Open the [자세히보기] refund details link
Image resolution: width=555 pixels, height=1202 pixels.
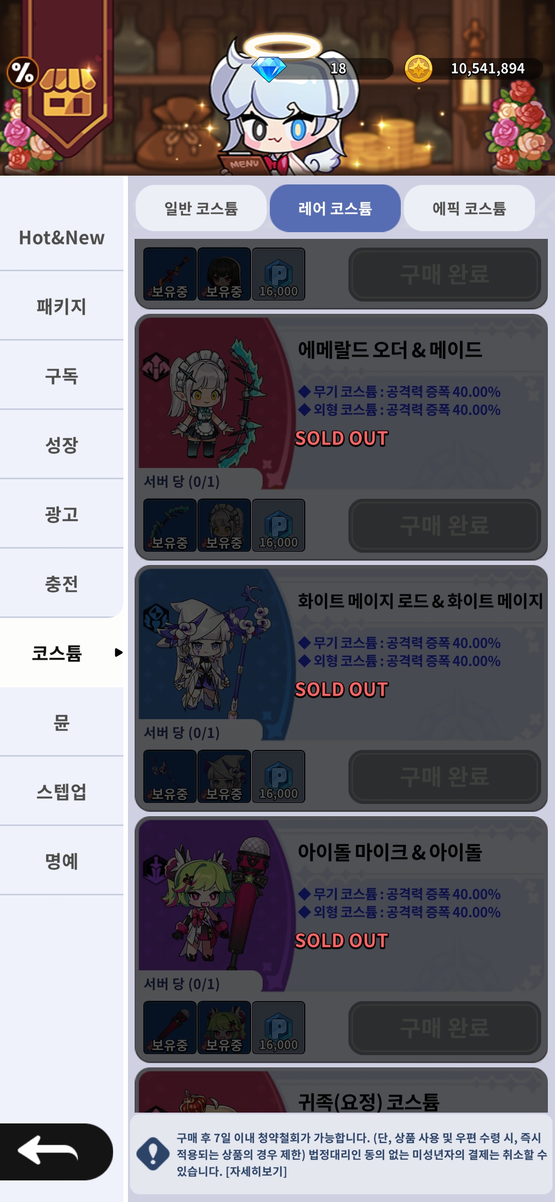[x=256, y=1171]
